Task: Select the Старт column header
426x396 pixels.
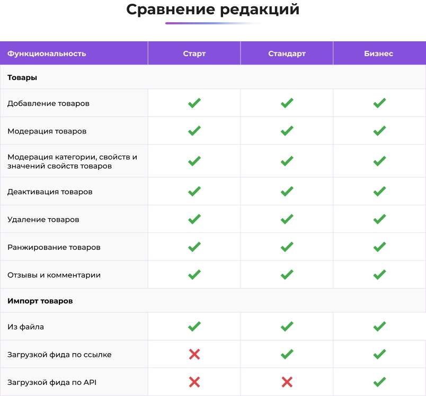Action: (x=194, y=53)
